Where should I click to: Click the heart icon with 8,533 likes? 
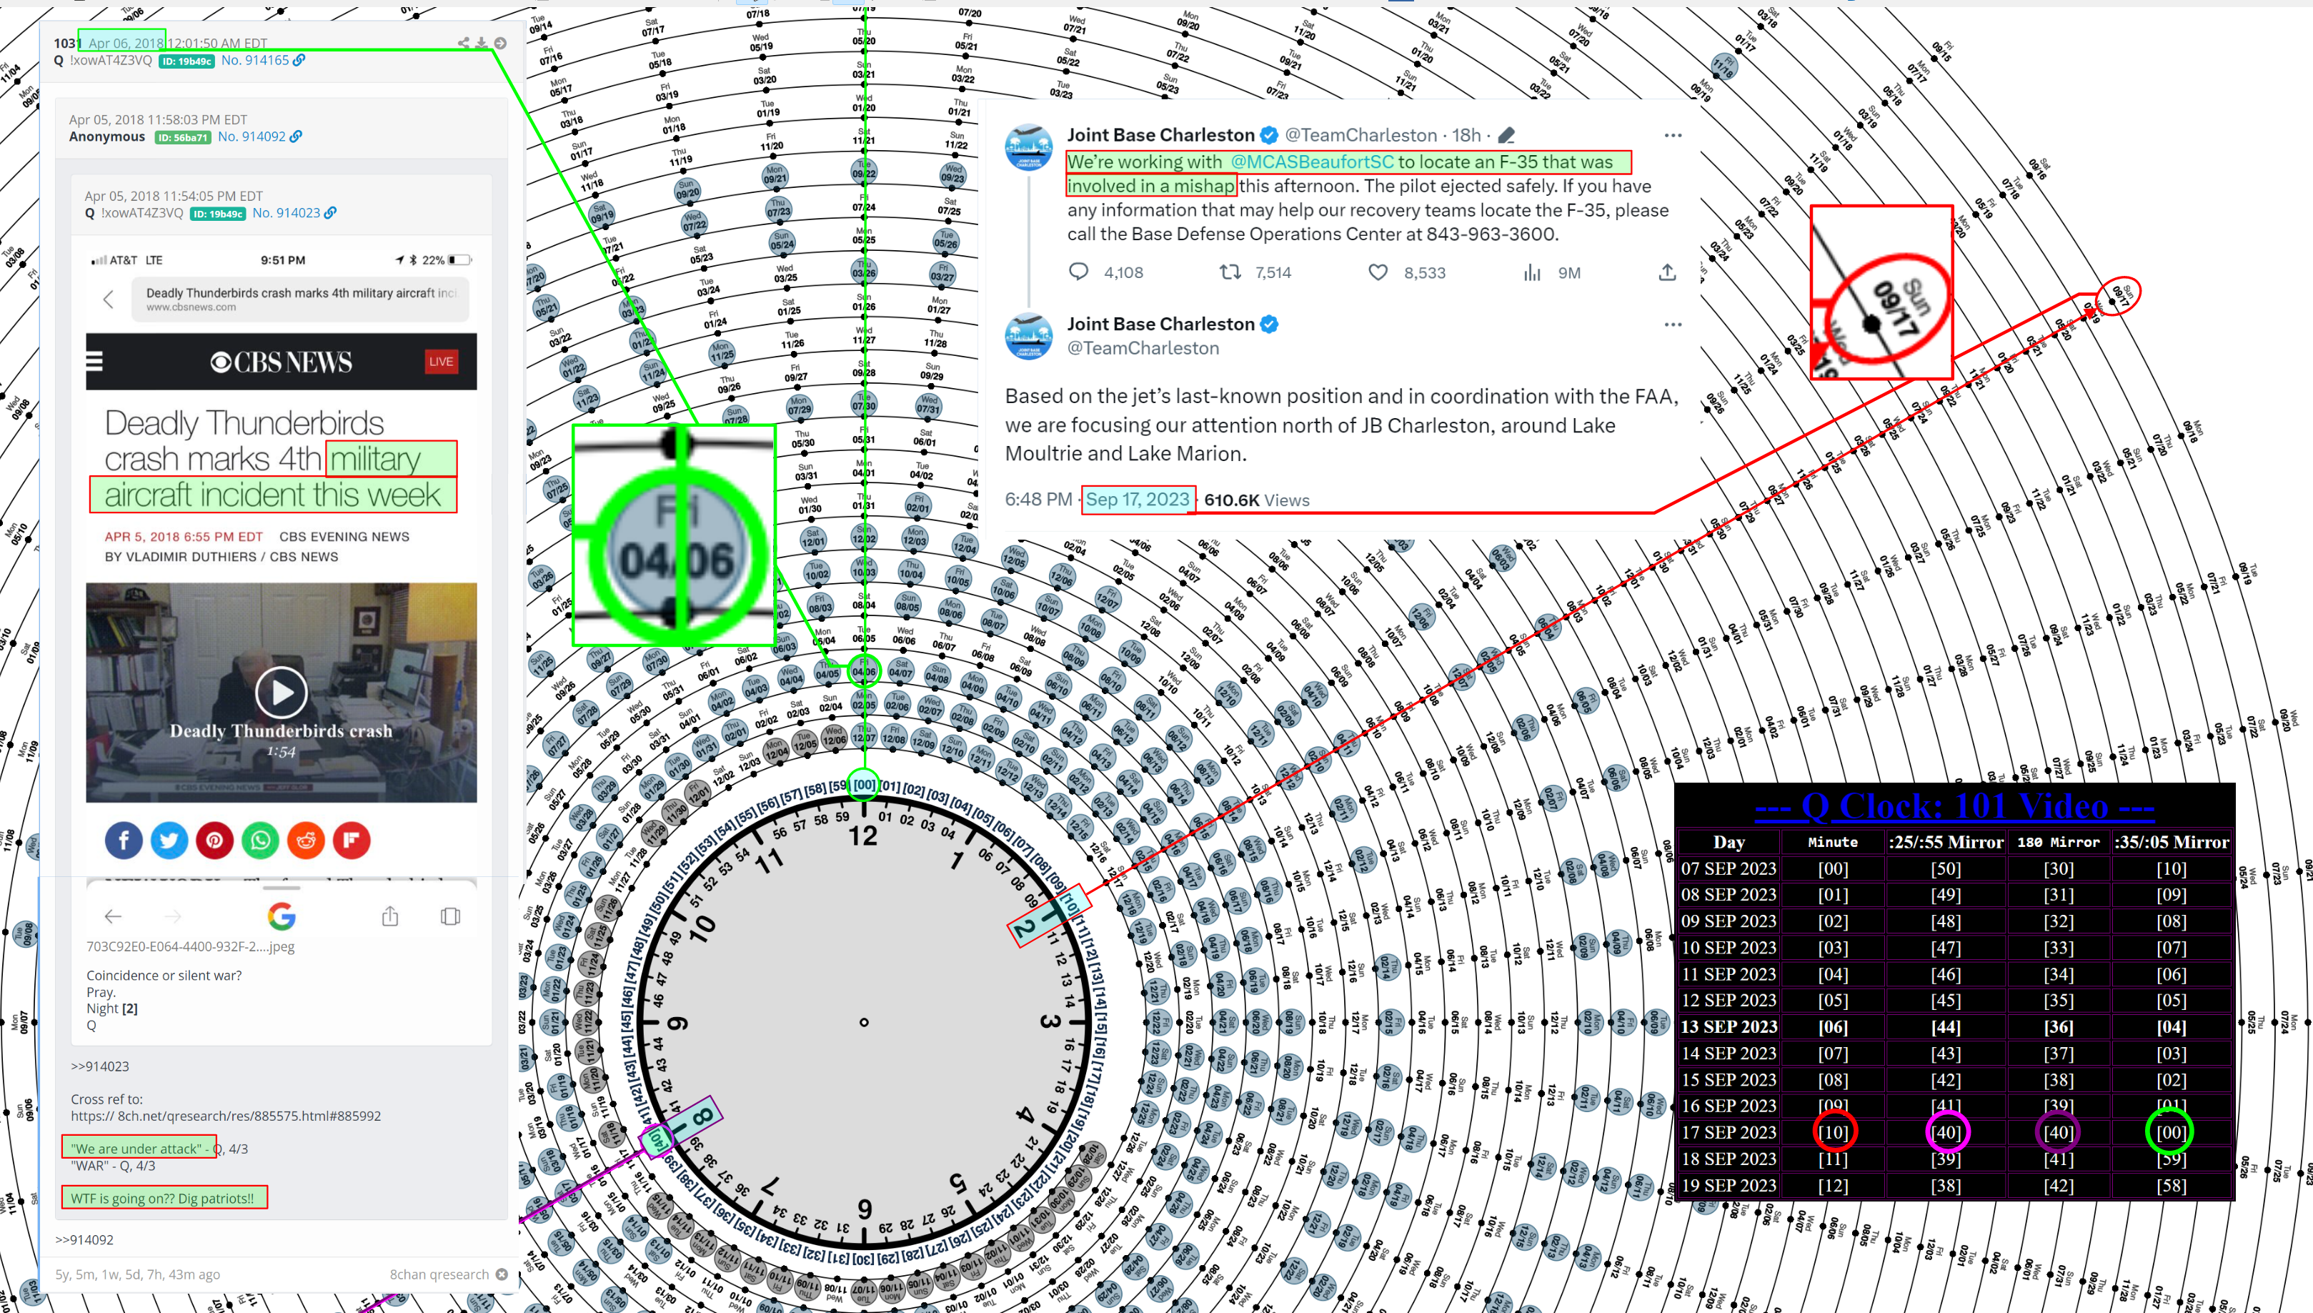(x=1378, y=272)
